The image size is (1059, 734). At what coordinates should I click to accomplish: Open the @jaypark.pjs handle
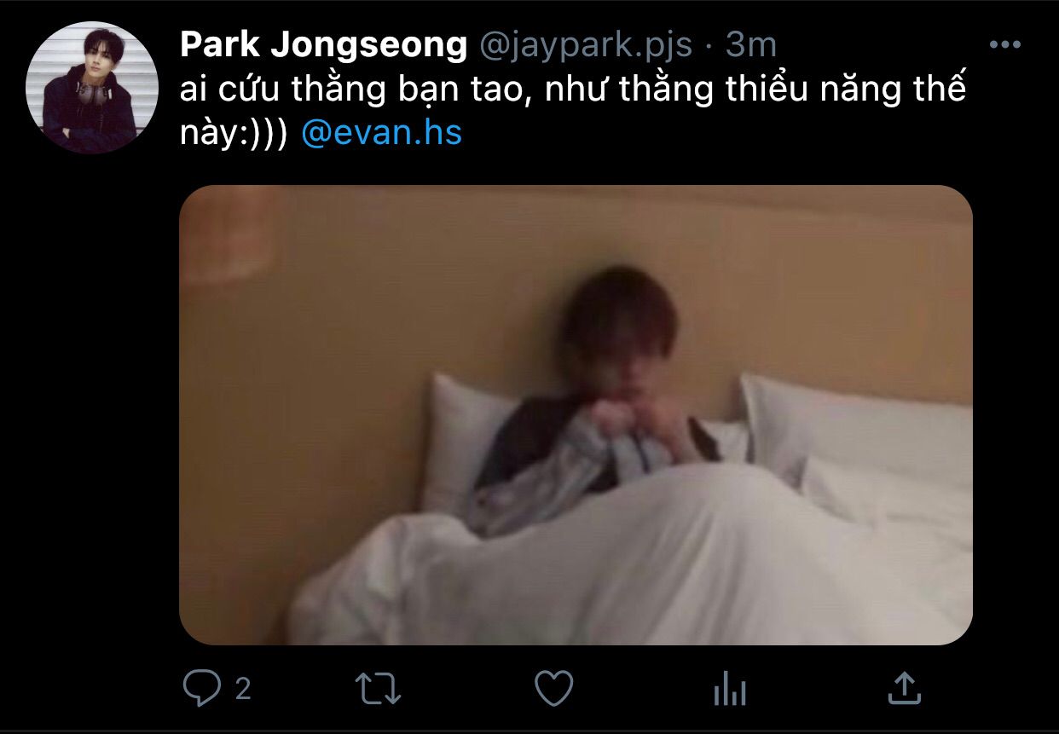coord(586,46)
